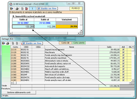This screenshot has height=99, width=137.
Task: Toggle Abil checkbox for Beni strum.inf.al milione
Action: point(123,75)
